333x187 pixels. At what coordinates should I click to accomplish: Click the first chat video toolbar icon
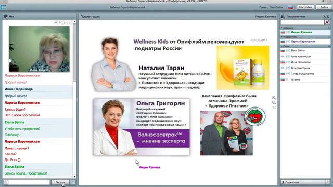[x=56, y=22]
